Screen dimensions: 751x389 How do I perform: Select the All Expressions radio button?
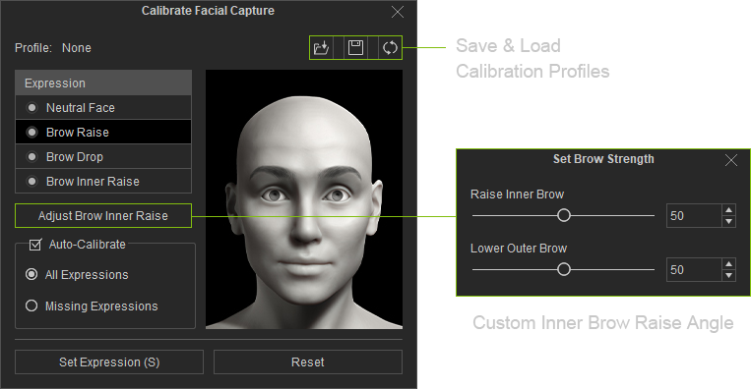point(31,274)
